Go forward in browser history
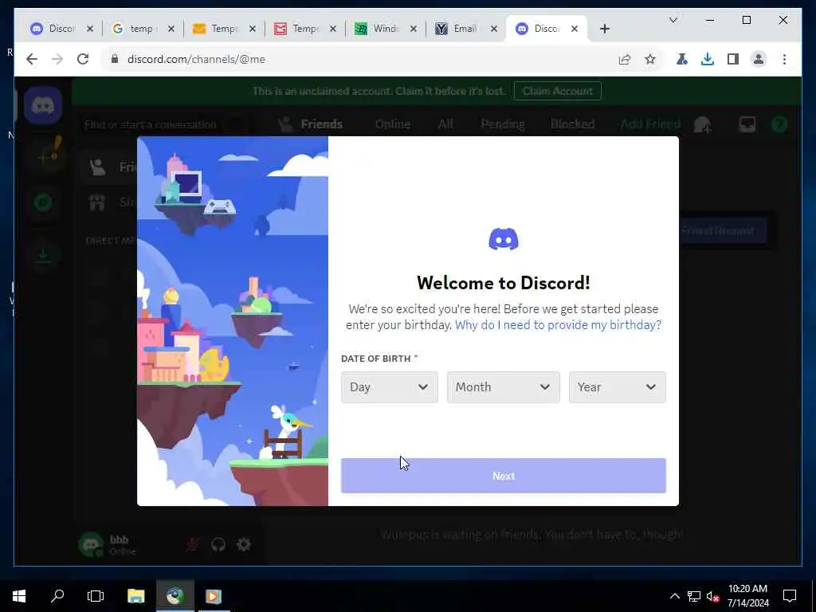 pos(57,59)
